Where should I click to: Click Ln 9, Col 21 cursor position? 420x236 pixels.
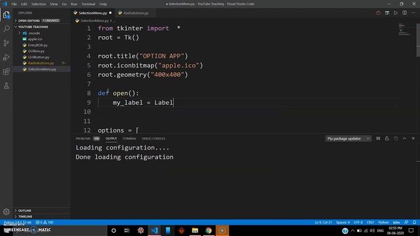click(x=323, y=222)
